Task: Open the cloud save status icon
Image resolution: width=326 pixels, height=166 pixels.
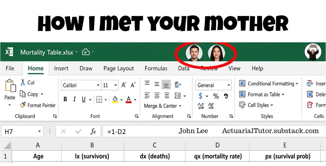Action: [86, 52]
